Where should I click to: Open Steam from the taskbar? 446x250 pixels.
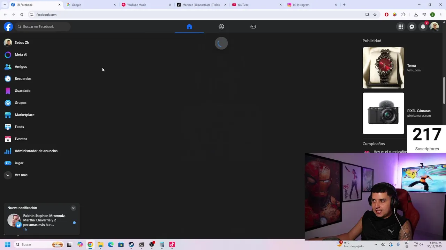(x=131, y=244)
